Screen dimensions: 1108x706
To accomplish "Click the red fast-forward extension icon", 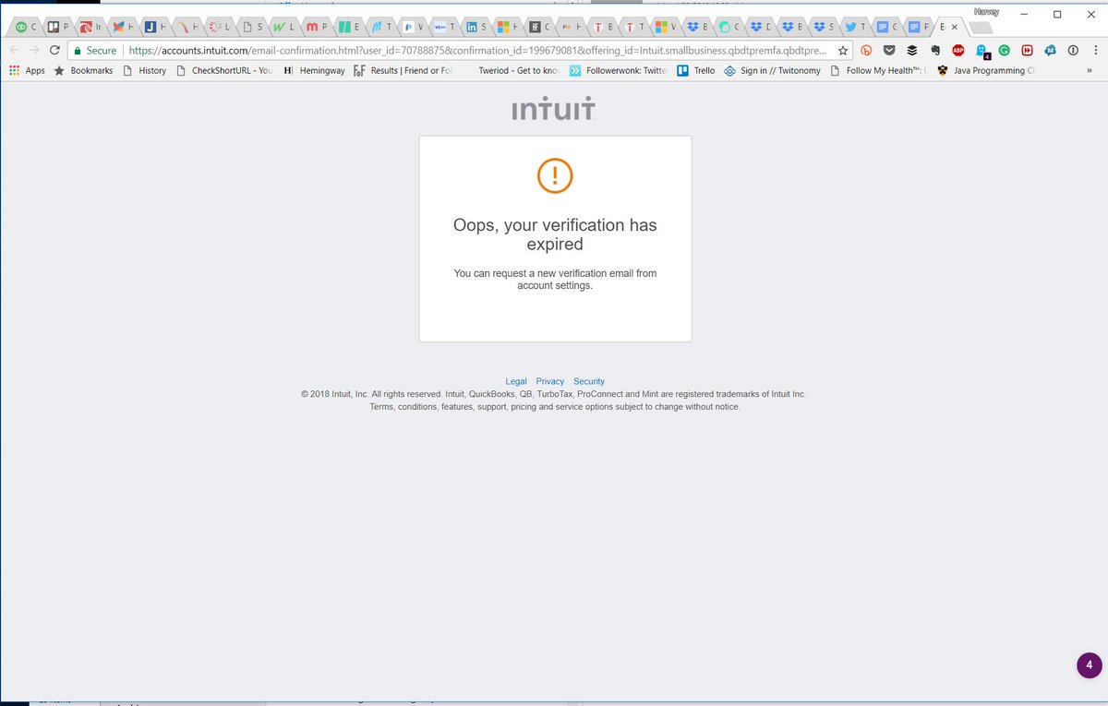I will [1027, 51].
